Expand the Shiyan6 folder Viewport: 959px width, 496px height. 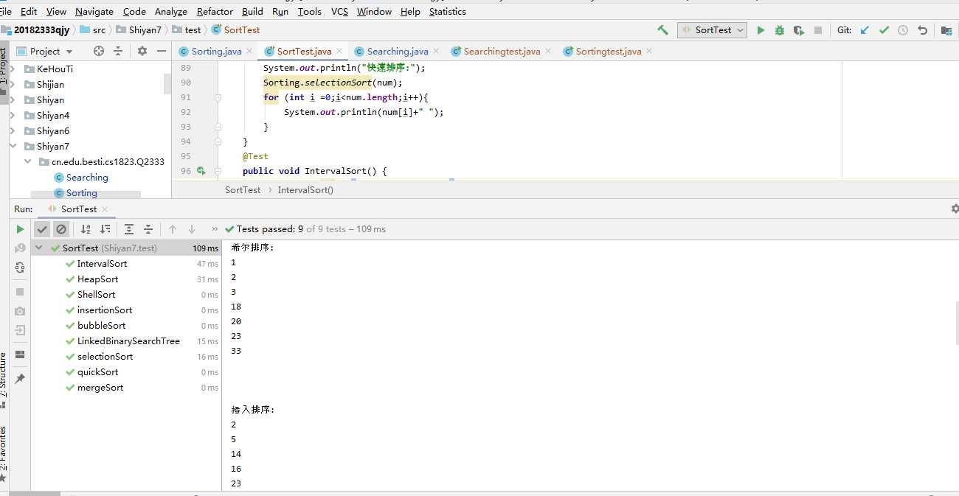coord(13,130)
